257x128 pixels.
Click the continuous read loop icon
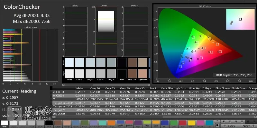(x=242, y=122)
